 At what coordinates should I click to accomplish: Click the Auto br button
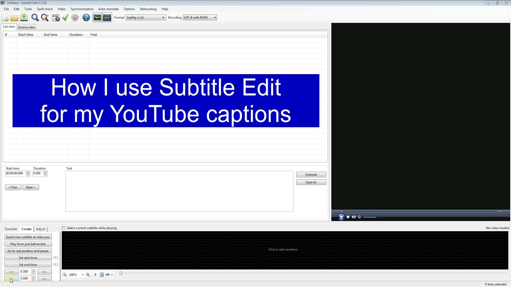pyautogui.click(x=311, y=182)
